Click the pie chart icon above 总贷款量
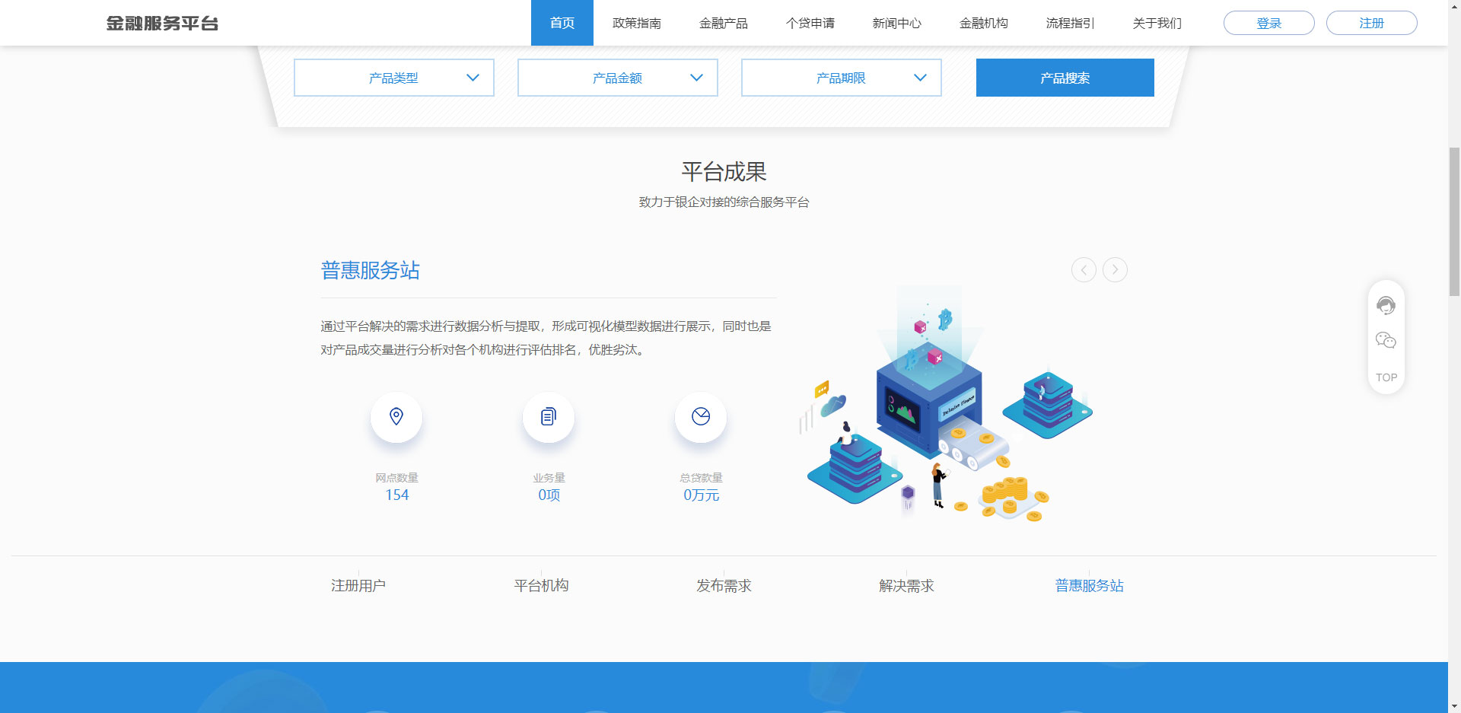Viewport: 1461px width, 713px height. (x=701, y=416)
